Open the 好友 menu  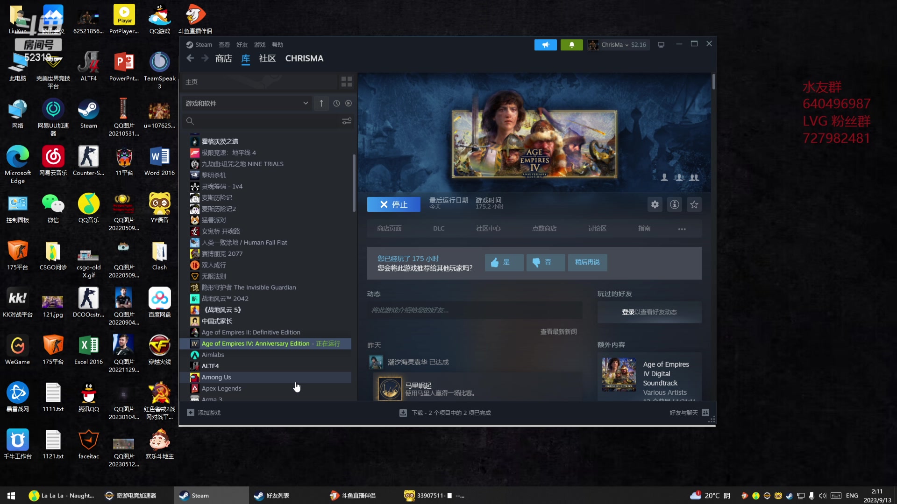(x=242, y=45)
